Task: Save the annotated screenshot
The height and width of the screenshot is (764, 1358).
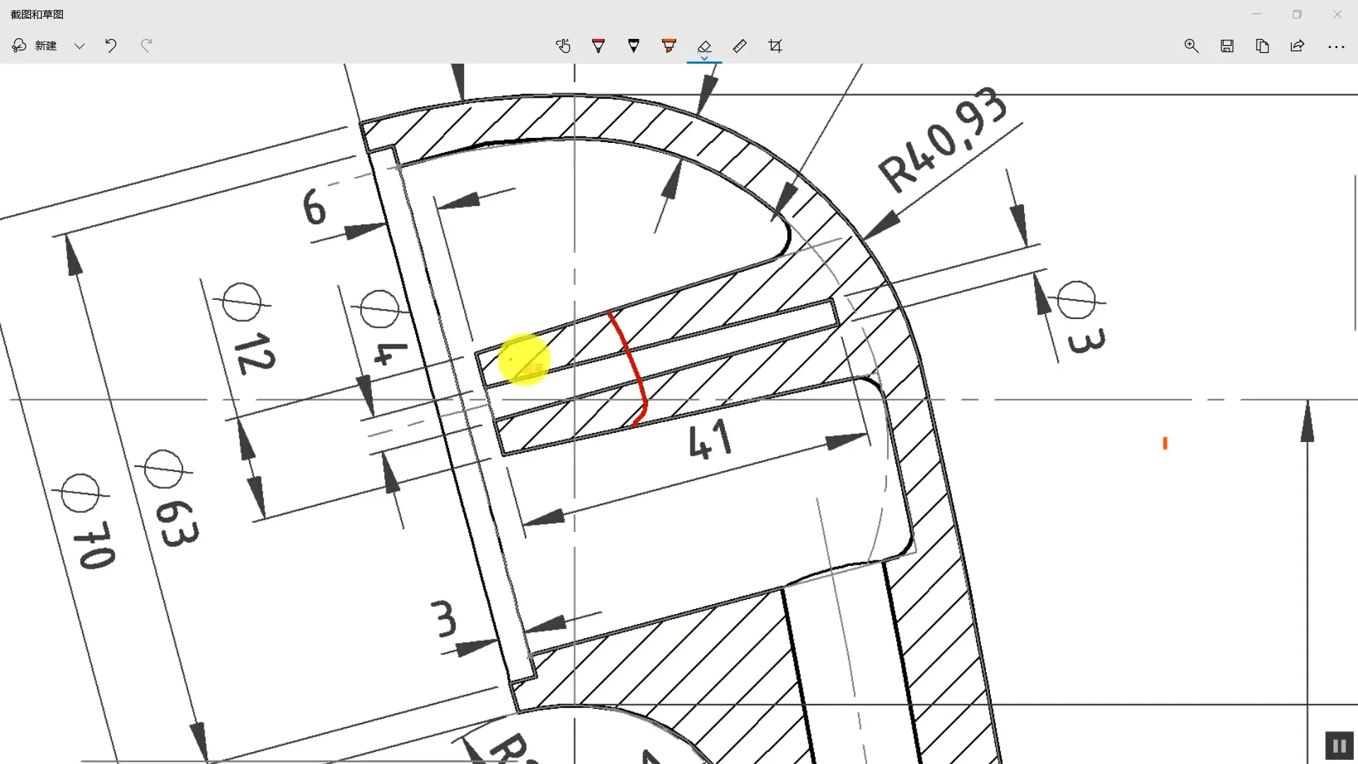Action: [x=1227, y=45]
